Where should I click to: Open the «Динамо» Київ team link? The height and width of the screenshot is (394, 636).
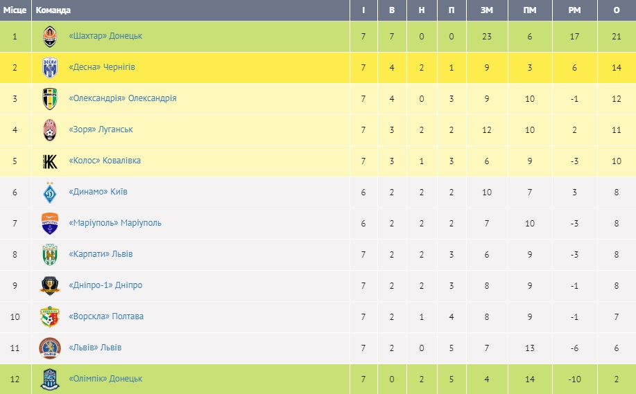98,192
